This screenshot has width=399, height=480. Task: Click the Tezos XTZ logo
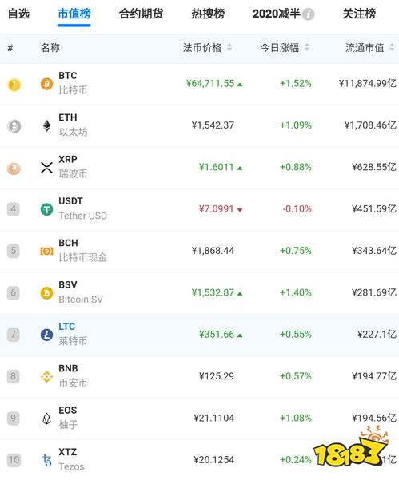click(46, 460)
